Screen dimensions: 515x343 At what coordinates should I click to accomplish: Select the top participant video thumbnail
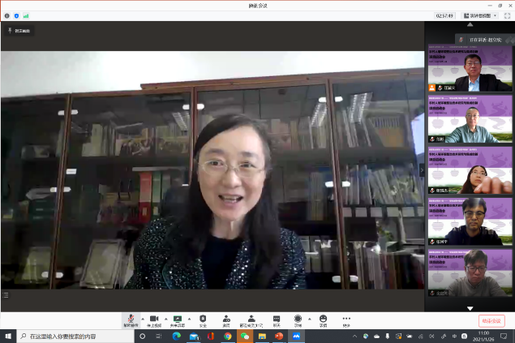(470, 71)
